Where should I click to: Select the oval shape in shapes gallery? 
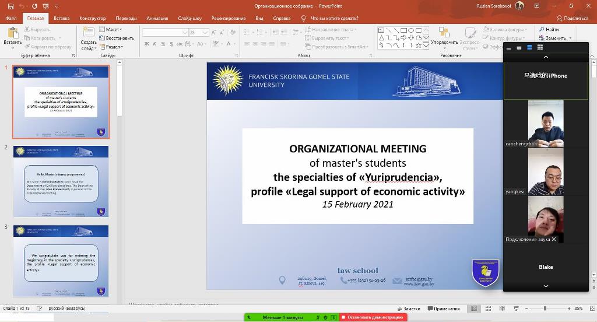[x=411, y=30]
